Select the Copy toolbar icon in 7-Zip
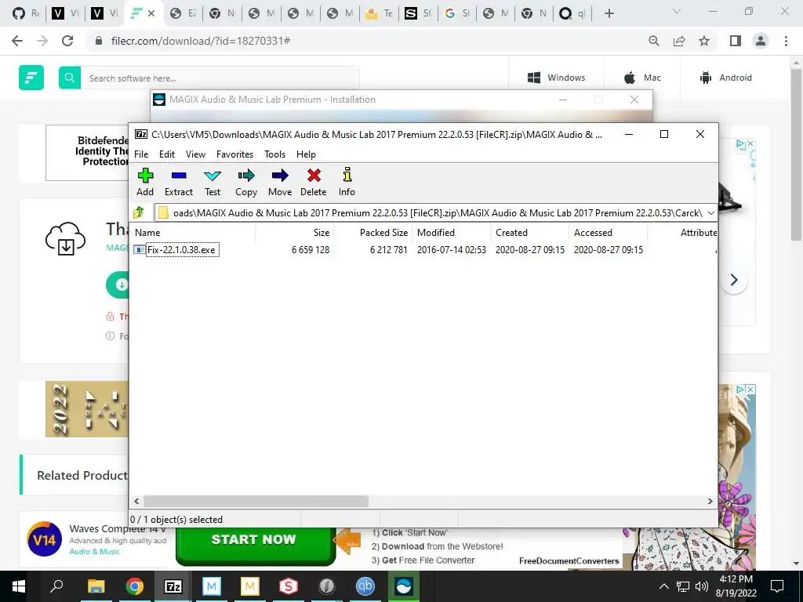Screen dimensions: 803x602 tap(245, 182)
